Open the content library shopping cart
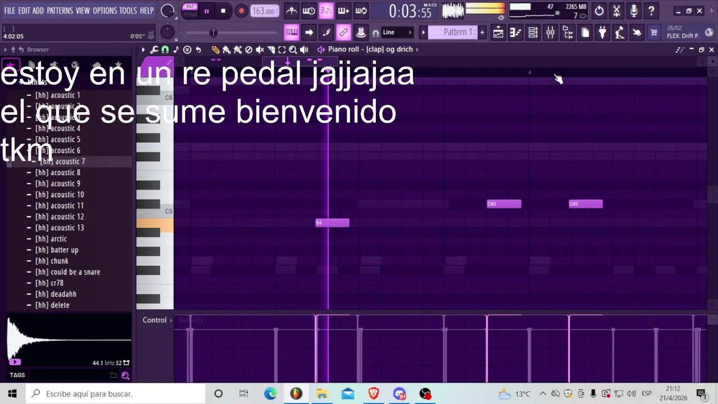 coord(654,33)
